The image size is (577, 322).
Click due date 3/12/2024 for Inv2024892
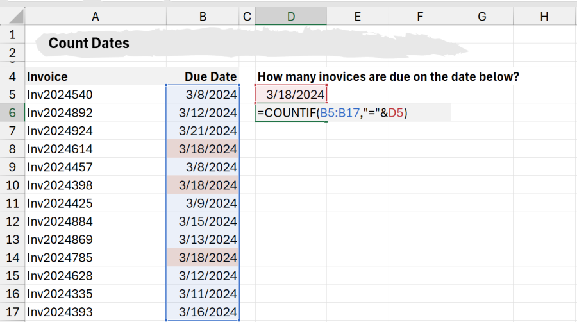(203, 113)
